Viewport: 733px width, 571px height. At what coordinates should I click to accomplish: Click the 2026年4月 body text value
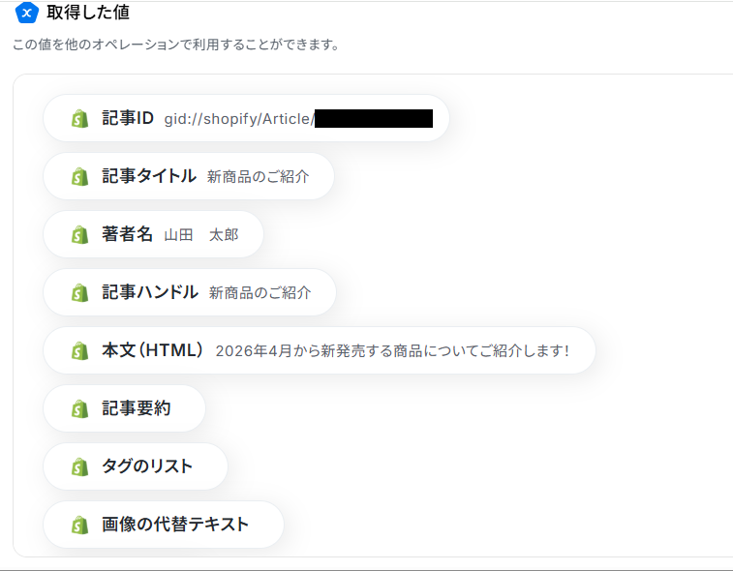(x=391, y=351)
